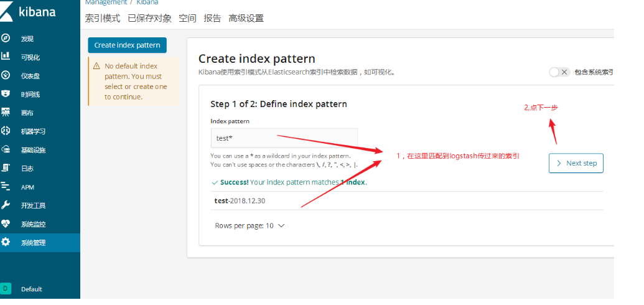Open the APM icon in sidebar
The width and height of the screenshot is (644, 305).
(6, 186)
